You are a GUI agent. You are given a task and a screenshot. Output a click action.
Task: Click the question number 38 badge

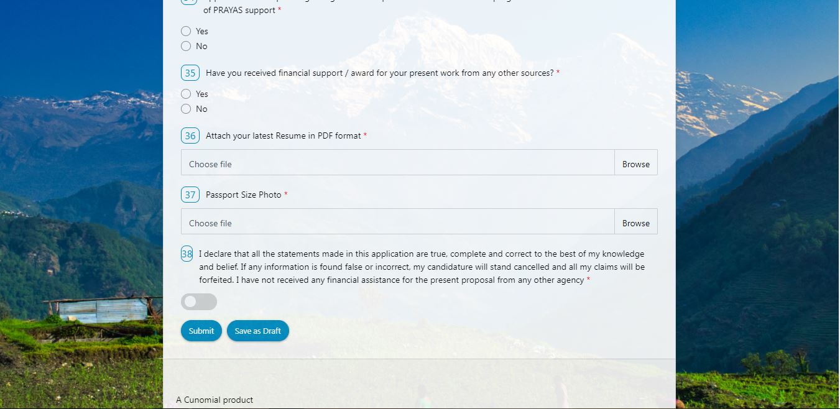tap(187, 254)
